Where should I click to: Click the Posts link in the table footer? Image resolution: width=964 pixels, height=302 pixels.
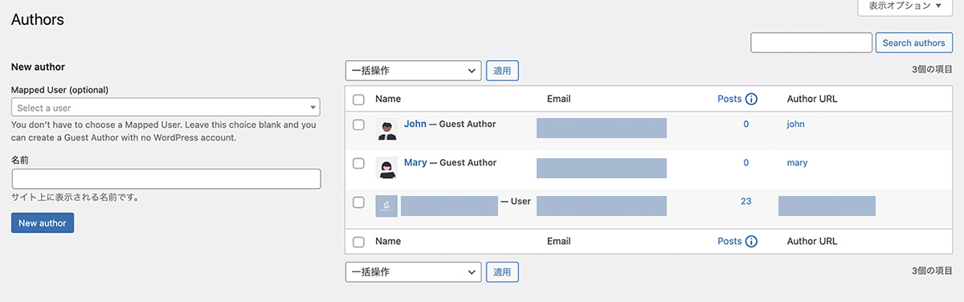point(729,241)
